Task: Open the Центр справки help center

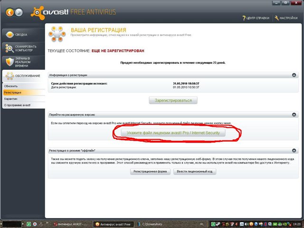Action: [256, 18]
